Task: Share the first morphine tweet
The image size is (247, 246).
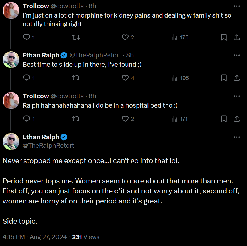Action: coord(237,37)
